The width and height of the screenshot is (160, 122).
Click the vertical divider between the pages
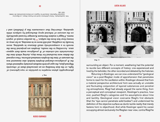pyautogui.click(x=80, y=61)
